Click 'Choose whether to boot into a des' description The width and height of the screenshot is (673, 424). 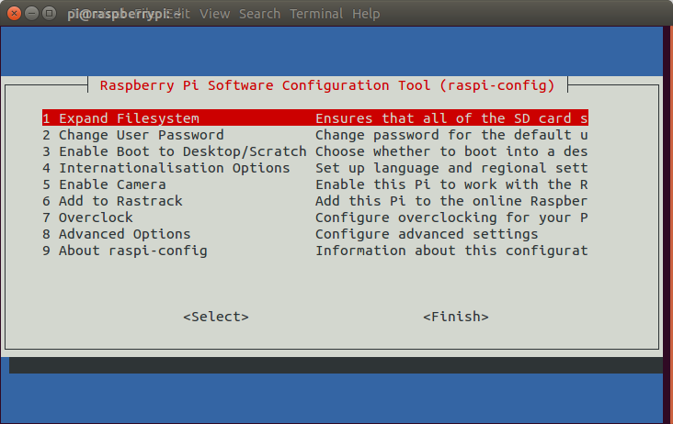click(451, 151)
